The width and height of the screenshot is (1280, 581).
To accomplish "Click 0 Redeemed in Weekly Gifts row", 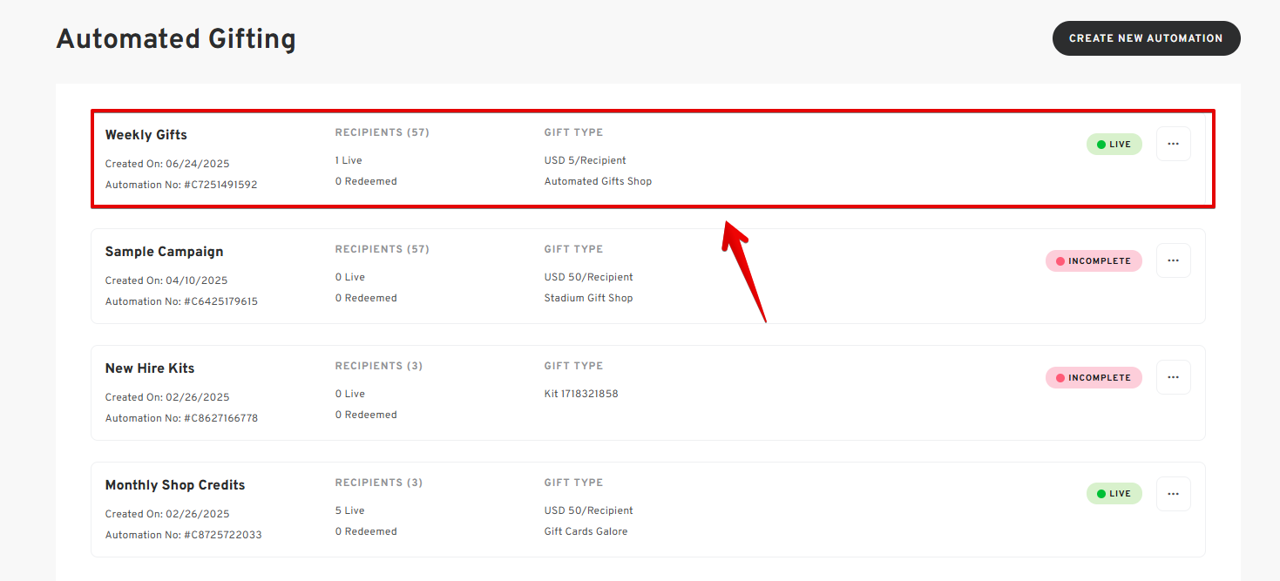I will pyautogui.click(x=366, y=181).
